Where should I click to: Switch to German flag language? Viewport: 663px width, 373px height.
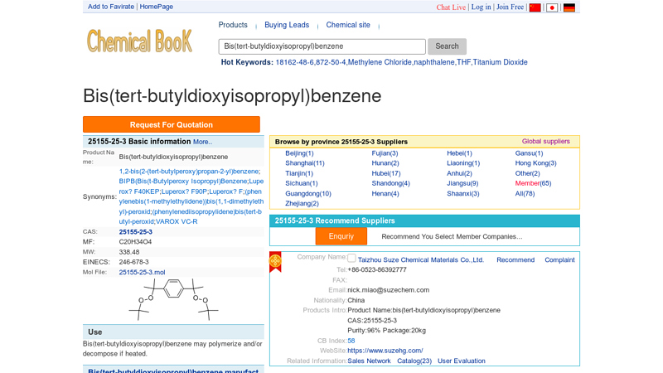tap(569, 7)
